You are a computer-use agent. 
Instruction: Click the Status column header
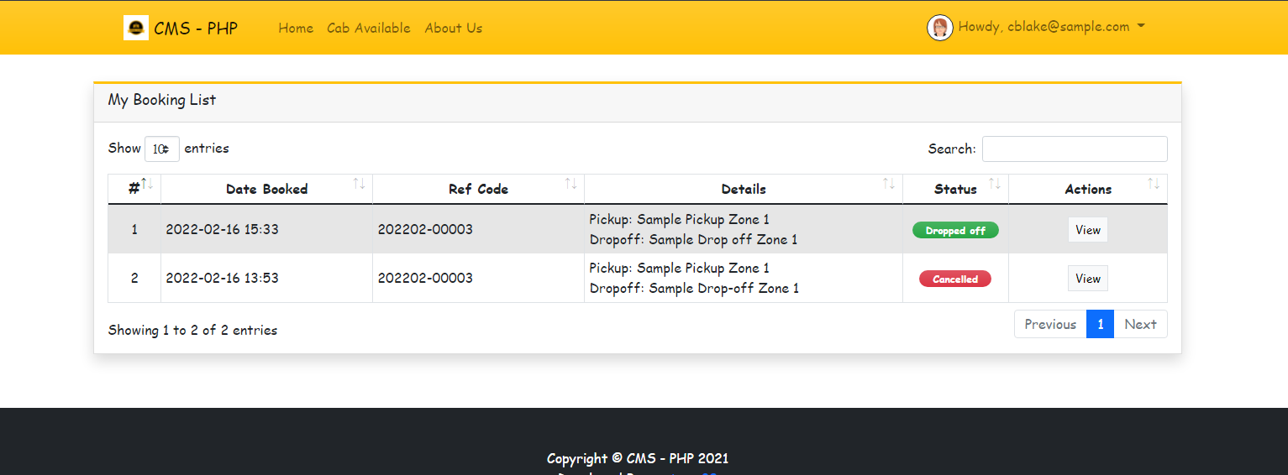955,189
